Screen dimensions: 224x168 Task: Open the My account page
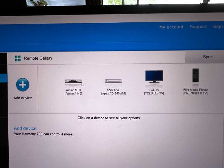tap(171, 27)
